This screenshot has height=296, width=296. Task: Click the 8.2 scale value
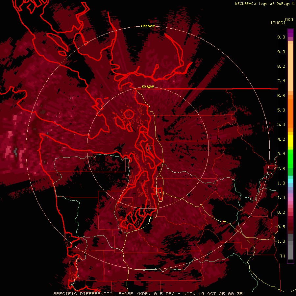(x=281, y=66)
